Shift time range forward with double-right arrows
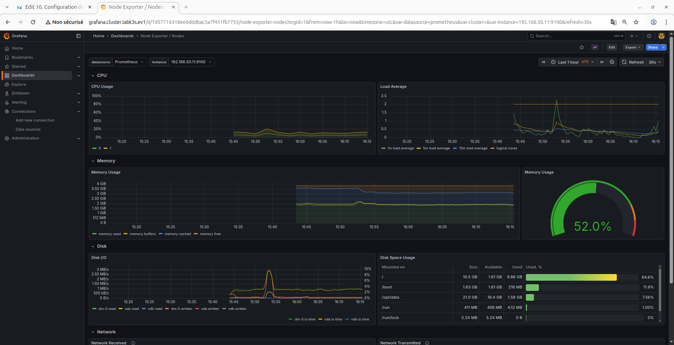 [602, 62]
